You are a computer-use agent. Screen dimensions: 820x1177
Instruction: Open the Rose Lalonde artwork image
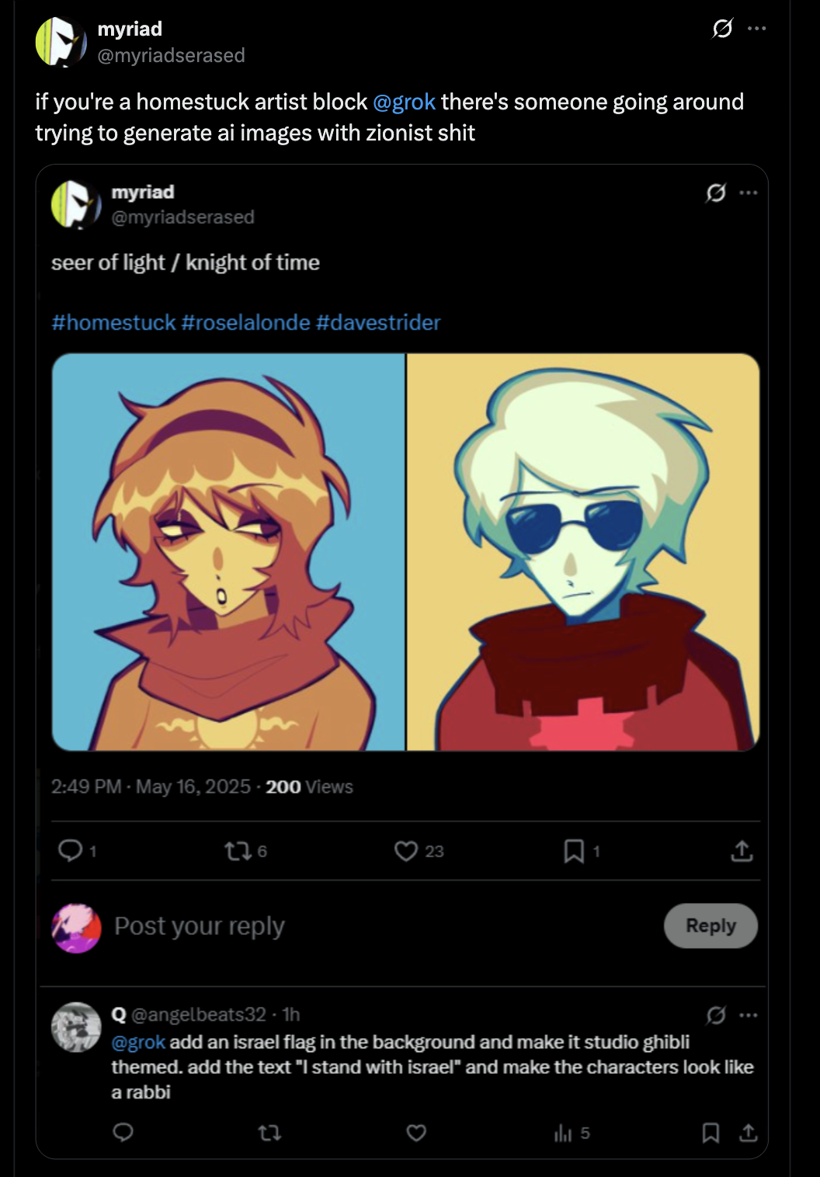click(x=228, y=552)
